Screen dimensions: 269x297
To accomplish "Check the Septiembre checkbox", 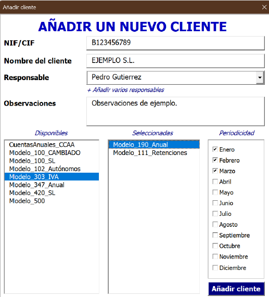I will (x=215, y=235).
